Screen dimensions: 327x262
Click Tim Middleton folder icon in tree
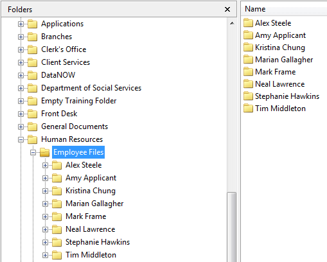pos(57,255)
